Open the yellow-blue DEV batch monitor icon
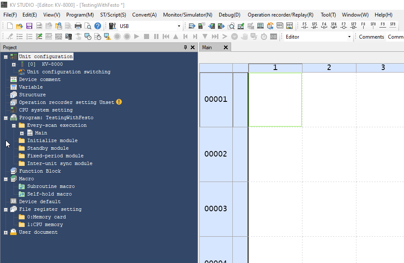The width and height of the screenshot is (404, 263). coord(290,26)
